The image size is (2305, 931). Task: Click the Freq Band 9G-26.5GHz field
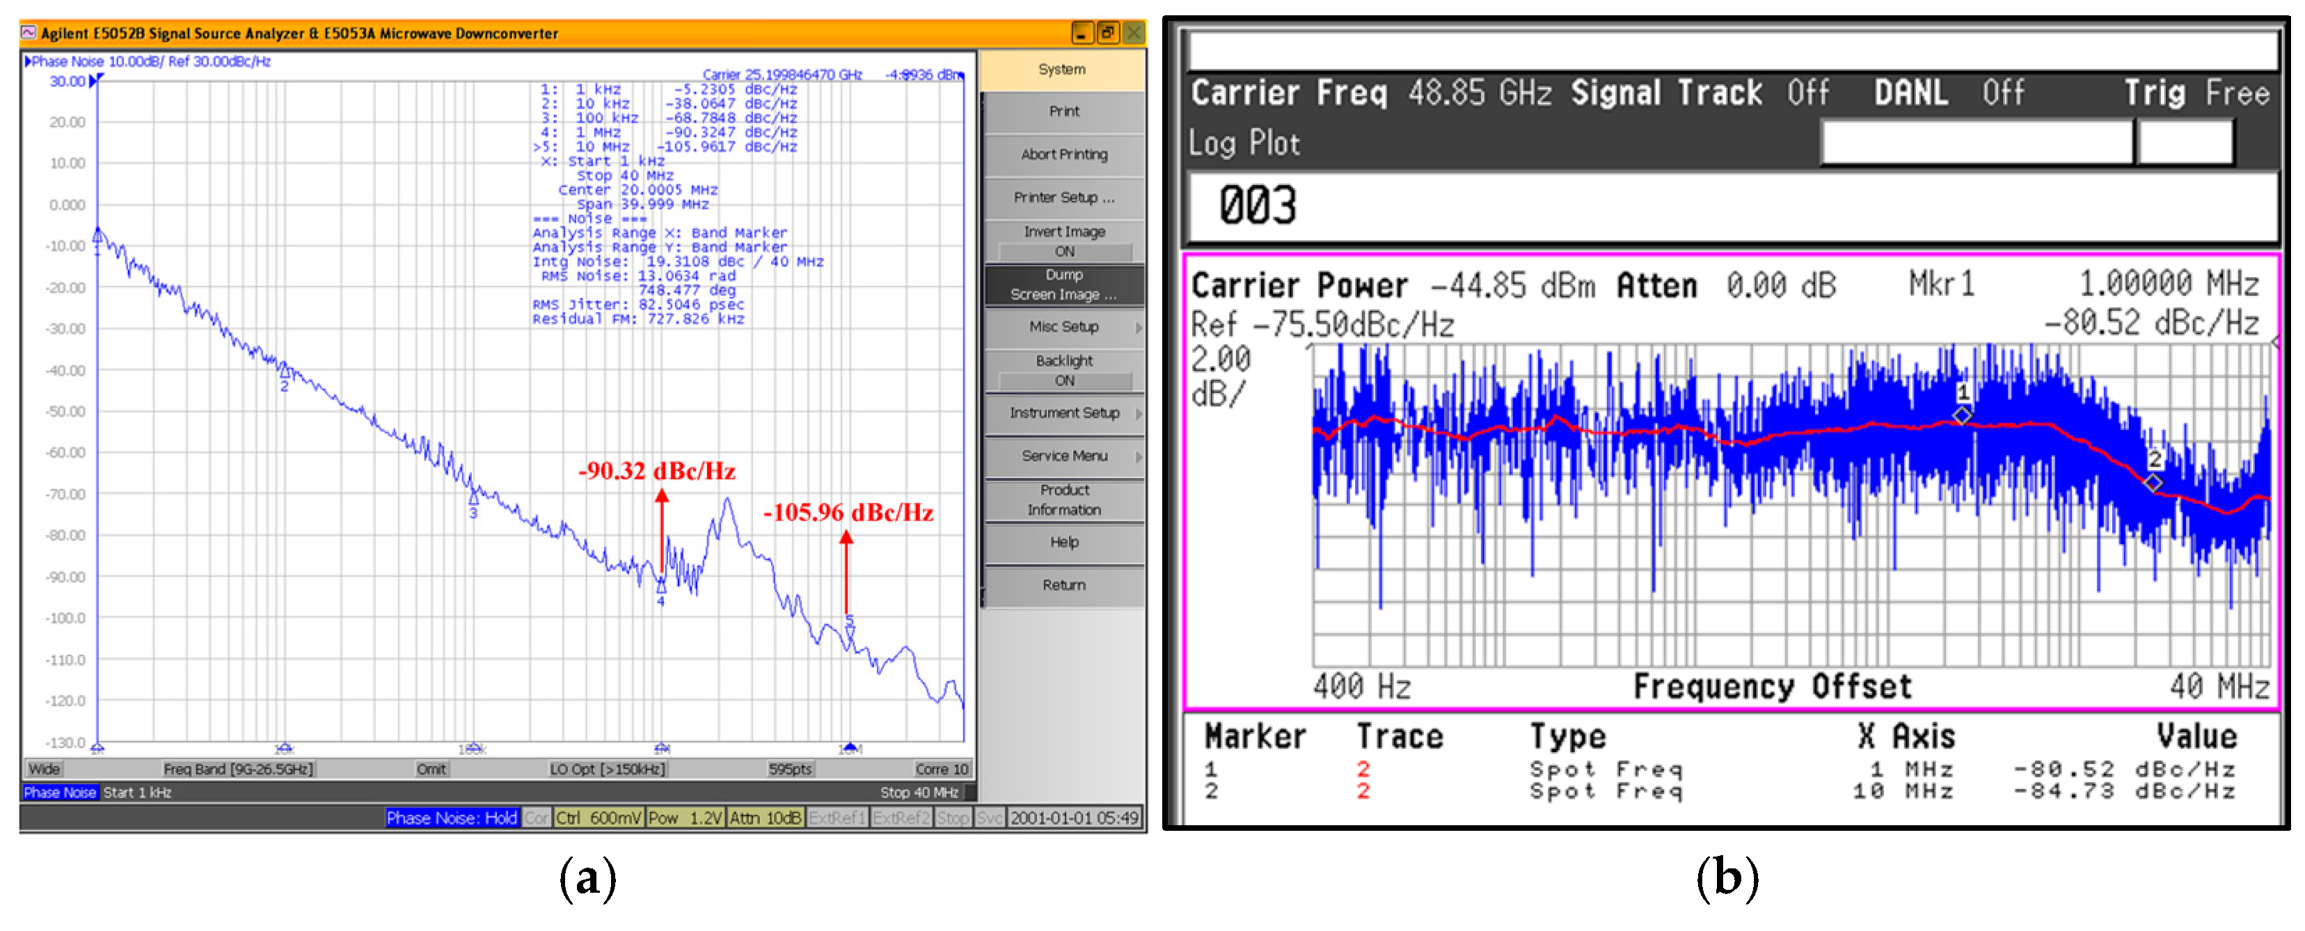click(x=238, y=769)
